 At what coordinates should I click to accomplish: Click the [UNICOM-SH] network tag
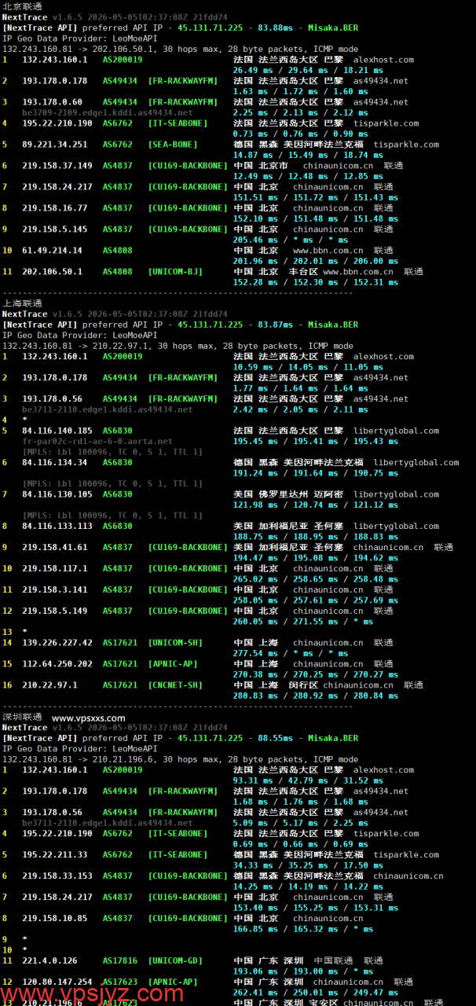(x=175, y=643)
